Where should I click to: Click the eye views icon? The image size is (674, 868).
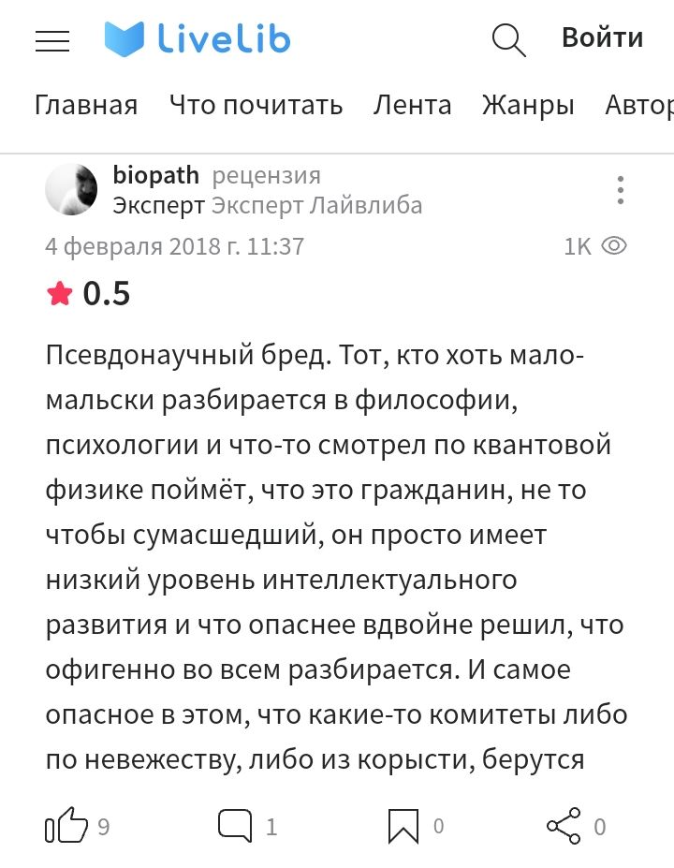pyautogui.click(x=614, y=246)
